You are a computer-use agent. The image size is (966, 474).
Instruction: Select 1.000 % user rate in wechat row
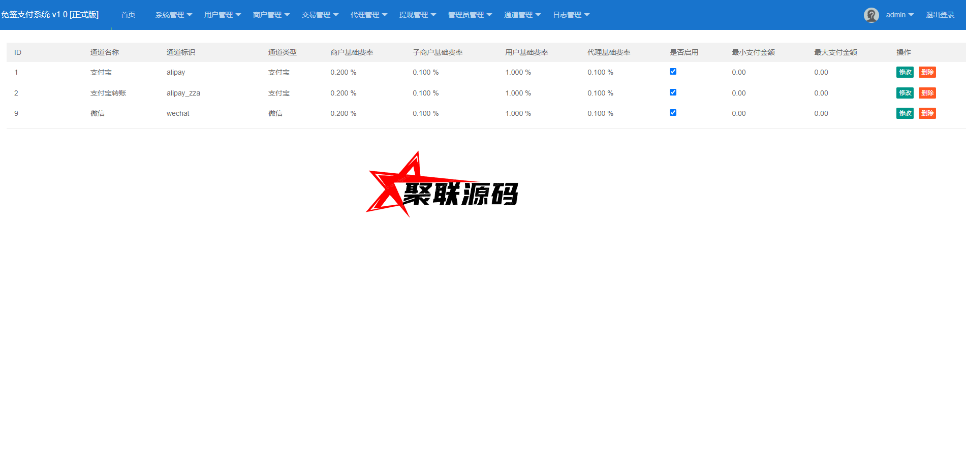(518, 113)
